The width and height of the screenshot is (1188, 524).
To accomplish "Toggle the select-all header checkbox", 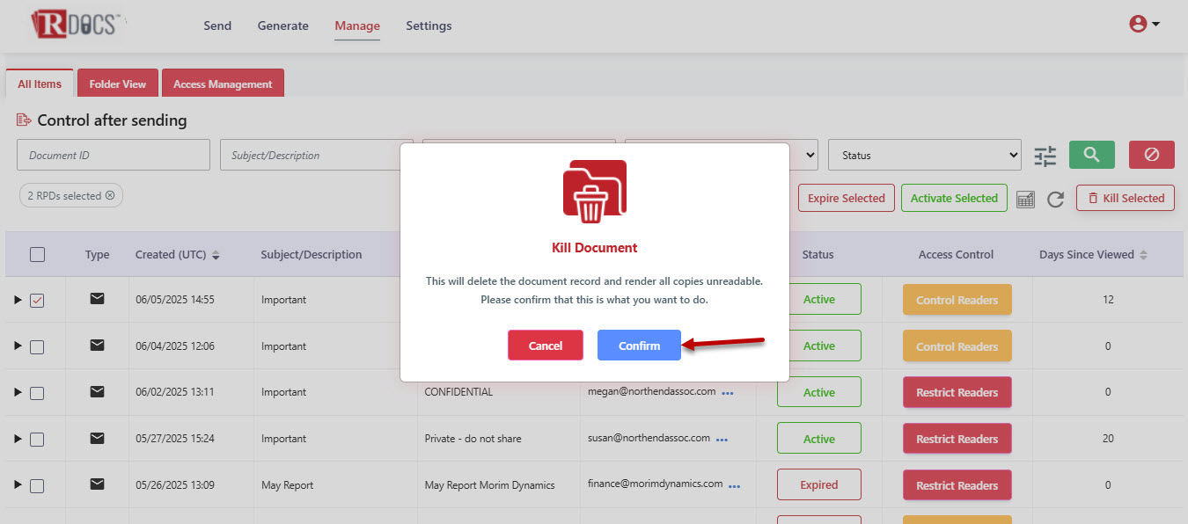I will pos(37,255).
